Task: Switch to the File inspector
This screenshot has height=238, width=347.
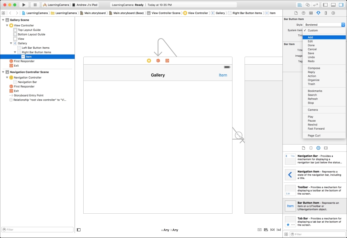Action: click(x=296, y=13)
